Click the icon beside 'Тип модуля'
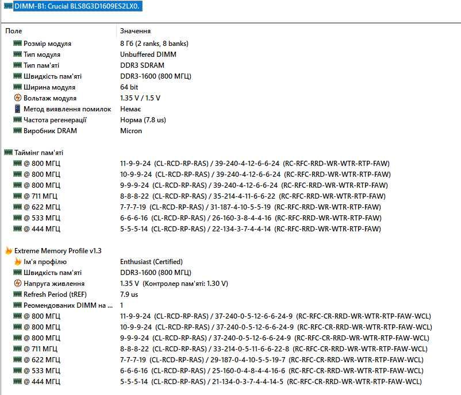This screenshot has width=461, height=395. click(x=18, y=54)
